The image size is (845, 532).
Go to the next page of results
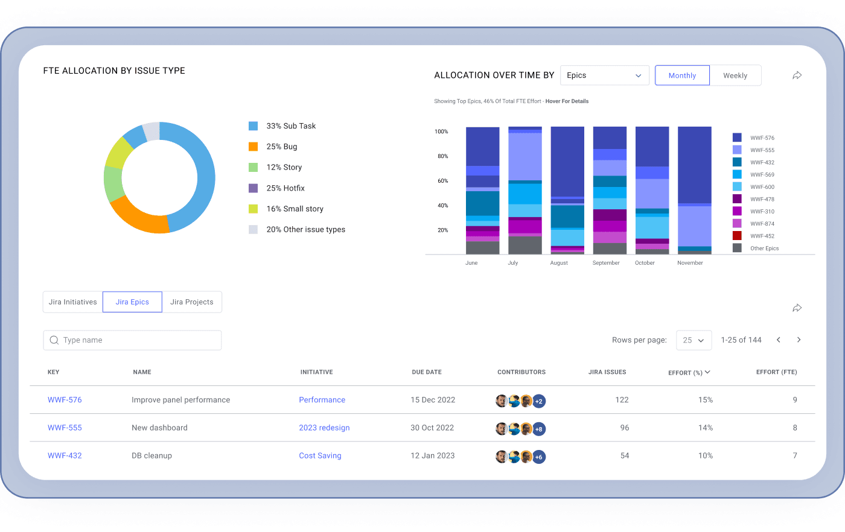(x=799, y=340)
